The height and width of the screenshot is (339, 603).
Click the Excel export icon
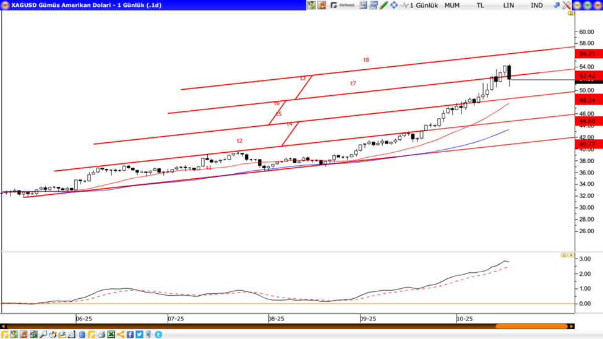[111, 335]
